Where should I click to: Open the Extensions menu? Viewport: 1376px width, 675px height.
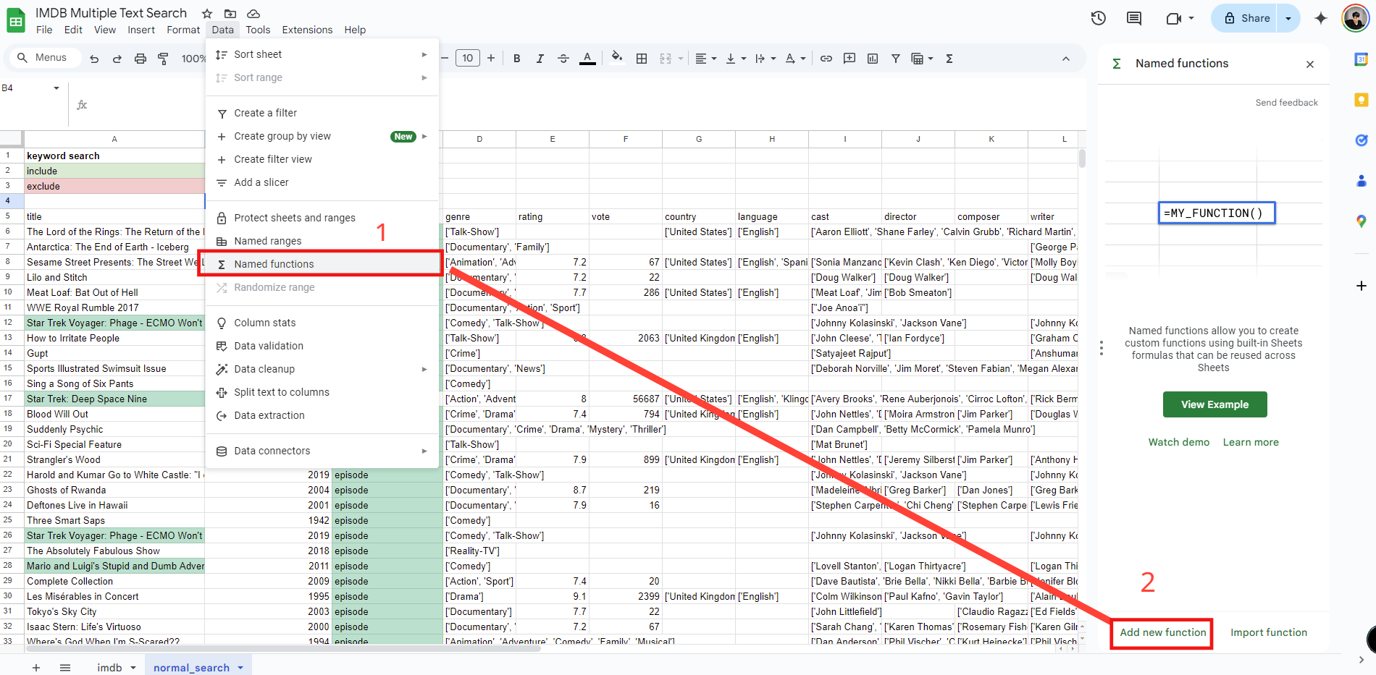307,30
